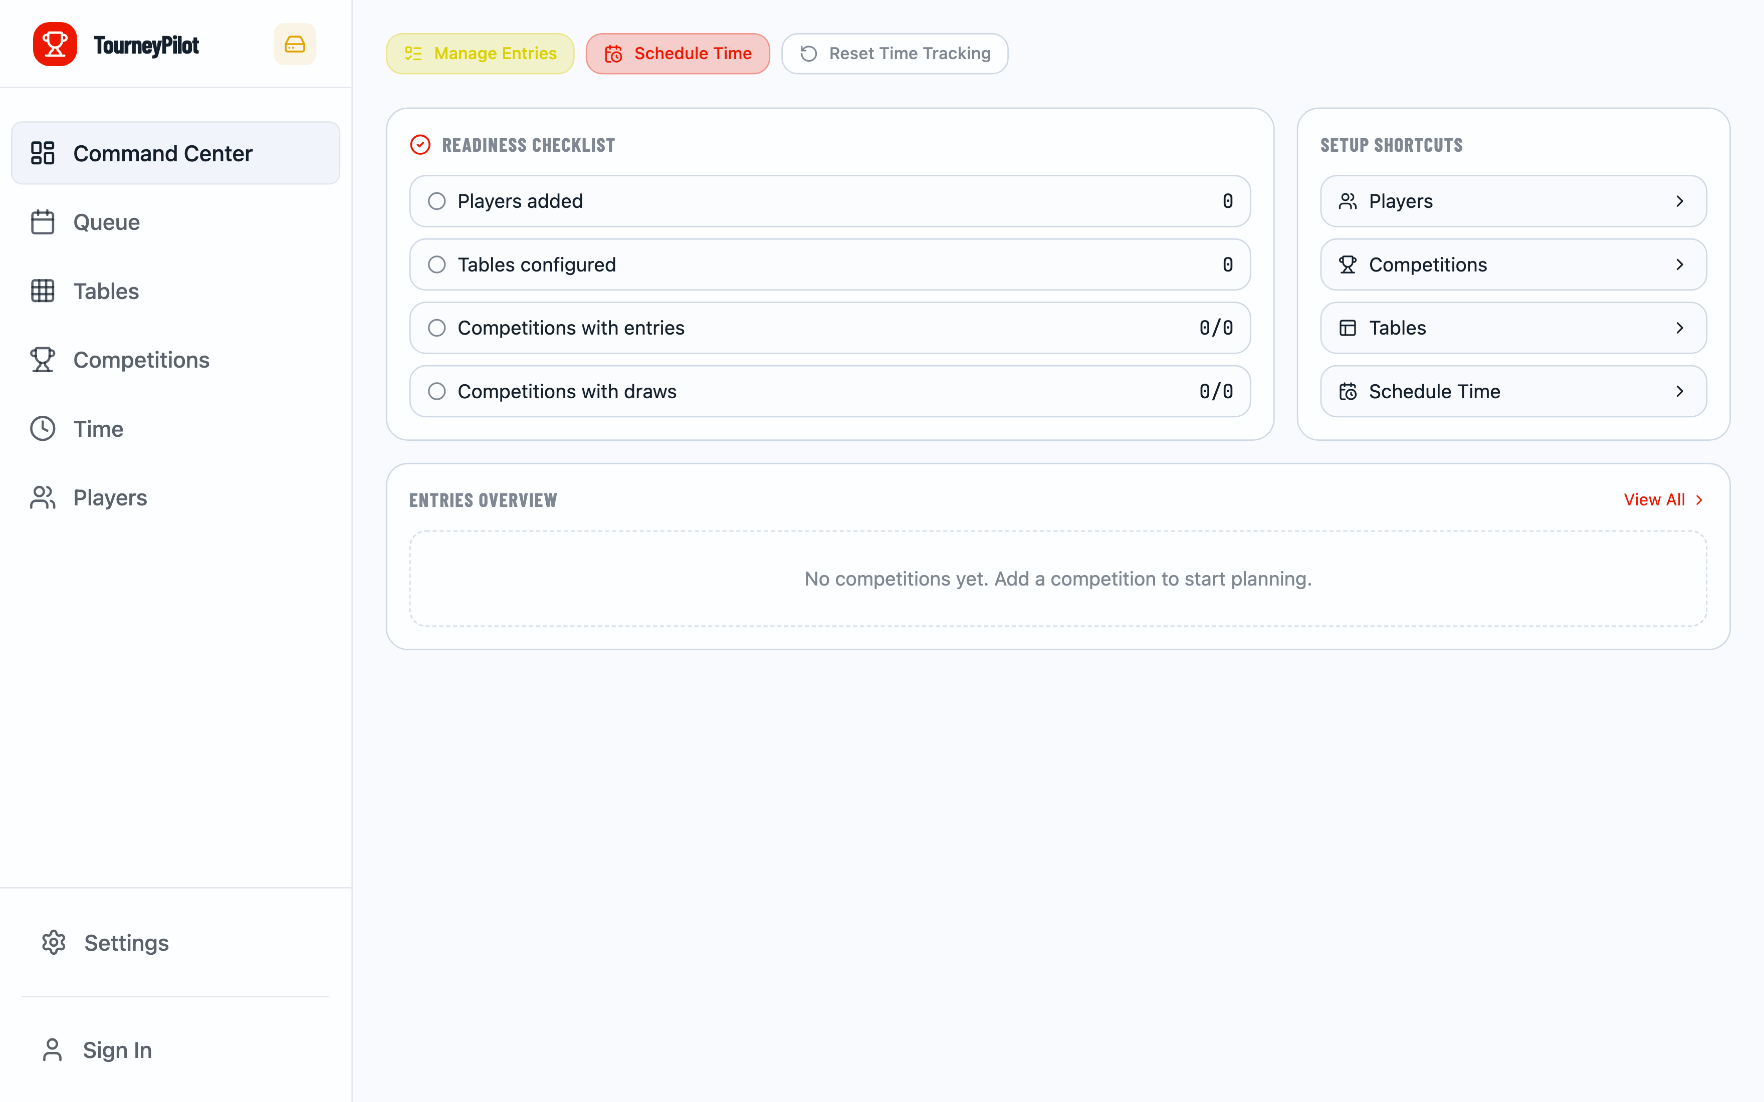This screenshot has width=1764, height=1102.
Task: Click the Competitions trophy icon in sidebar
Action: (x=42, y=360)
